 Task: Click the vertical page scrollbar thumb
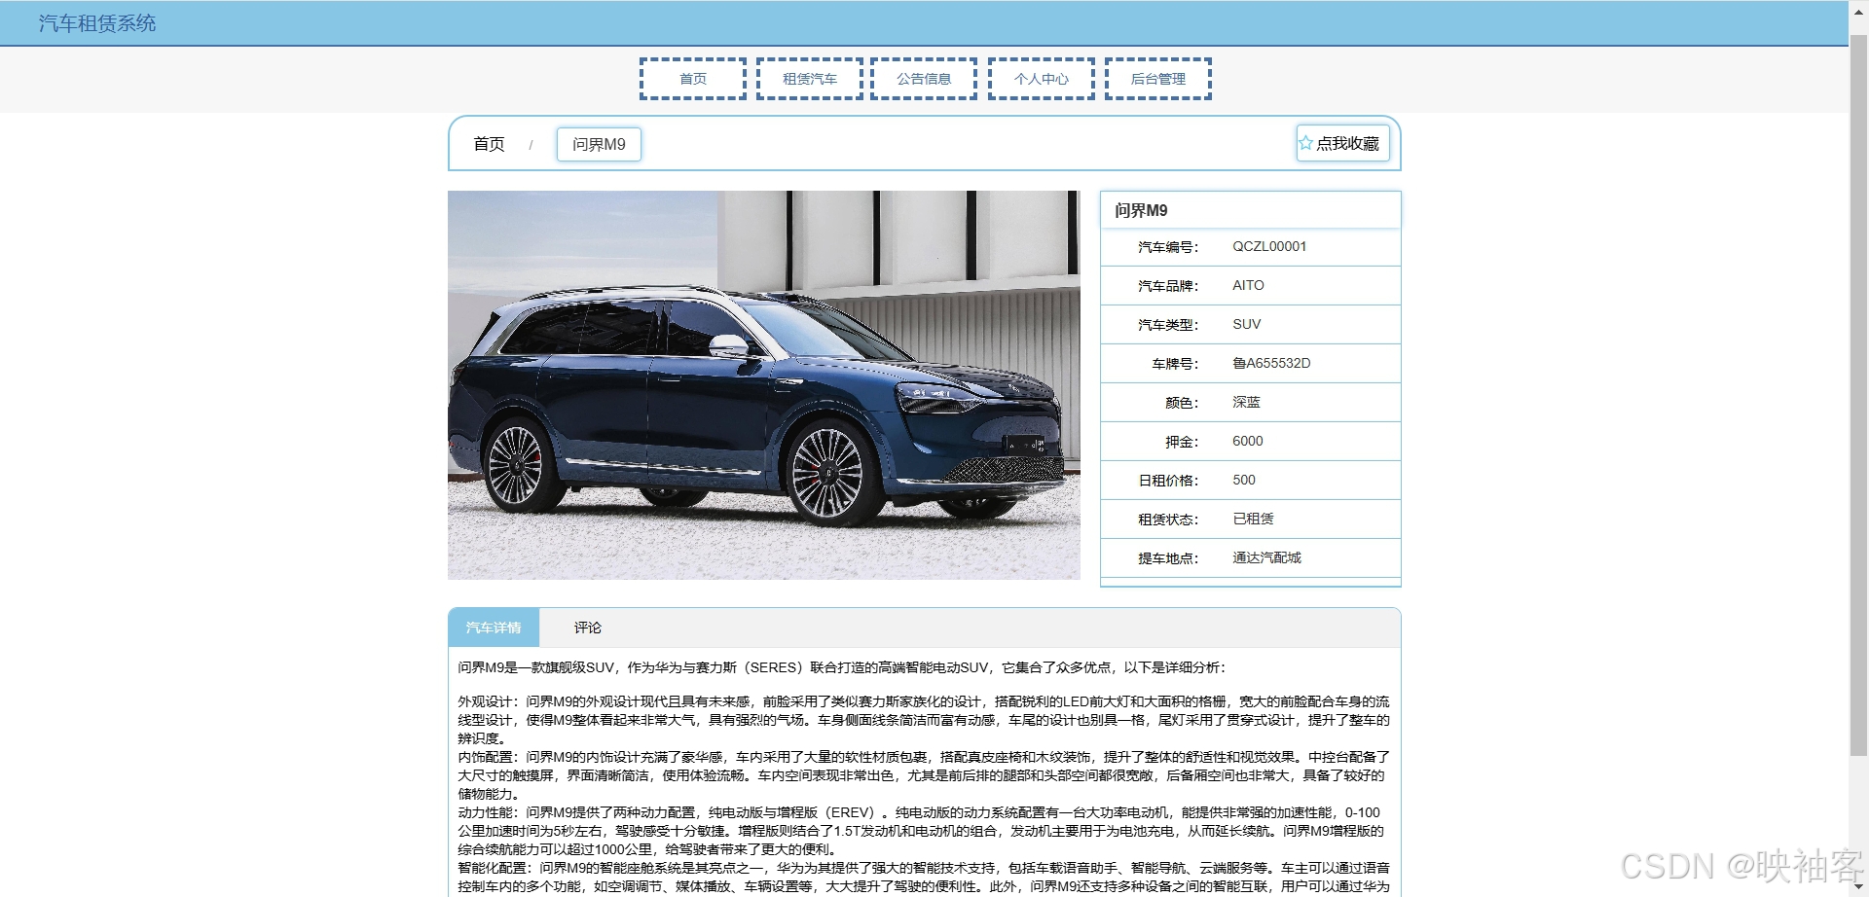coord(1858,395)
